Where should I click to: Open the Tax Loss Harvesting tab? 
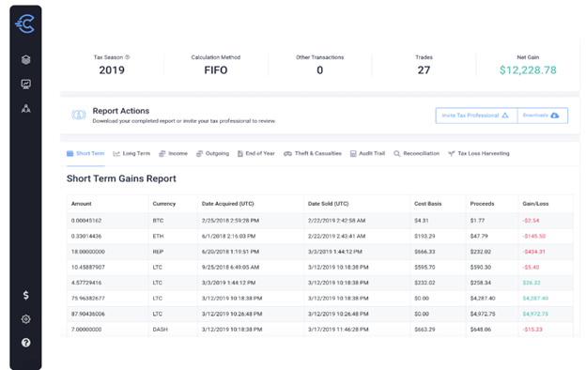(479, 154)
